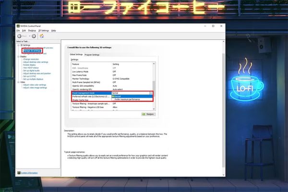This screenshot has width=288, height=192.
Task: Open the 3D Settings menu
Action: pyautogui.click(x=44, y=30)
